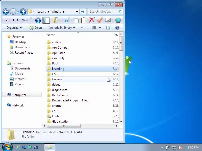This screenshot has height=151, width=202.
Task: Click the Forward navigation arrow
Action: coord(13,12)
